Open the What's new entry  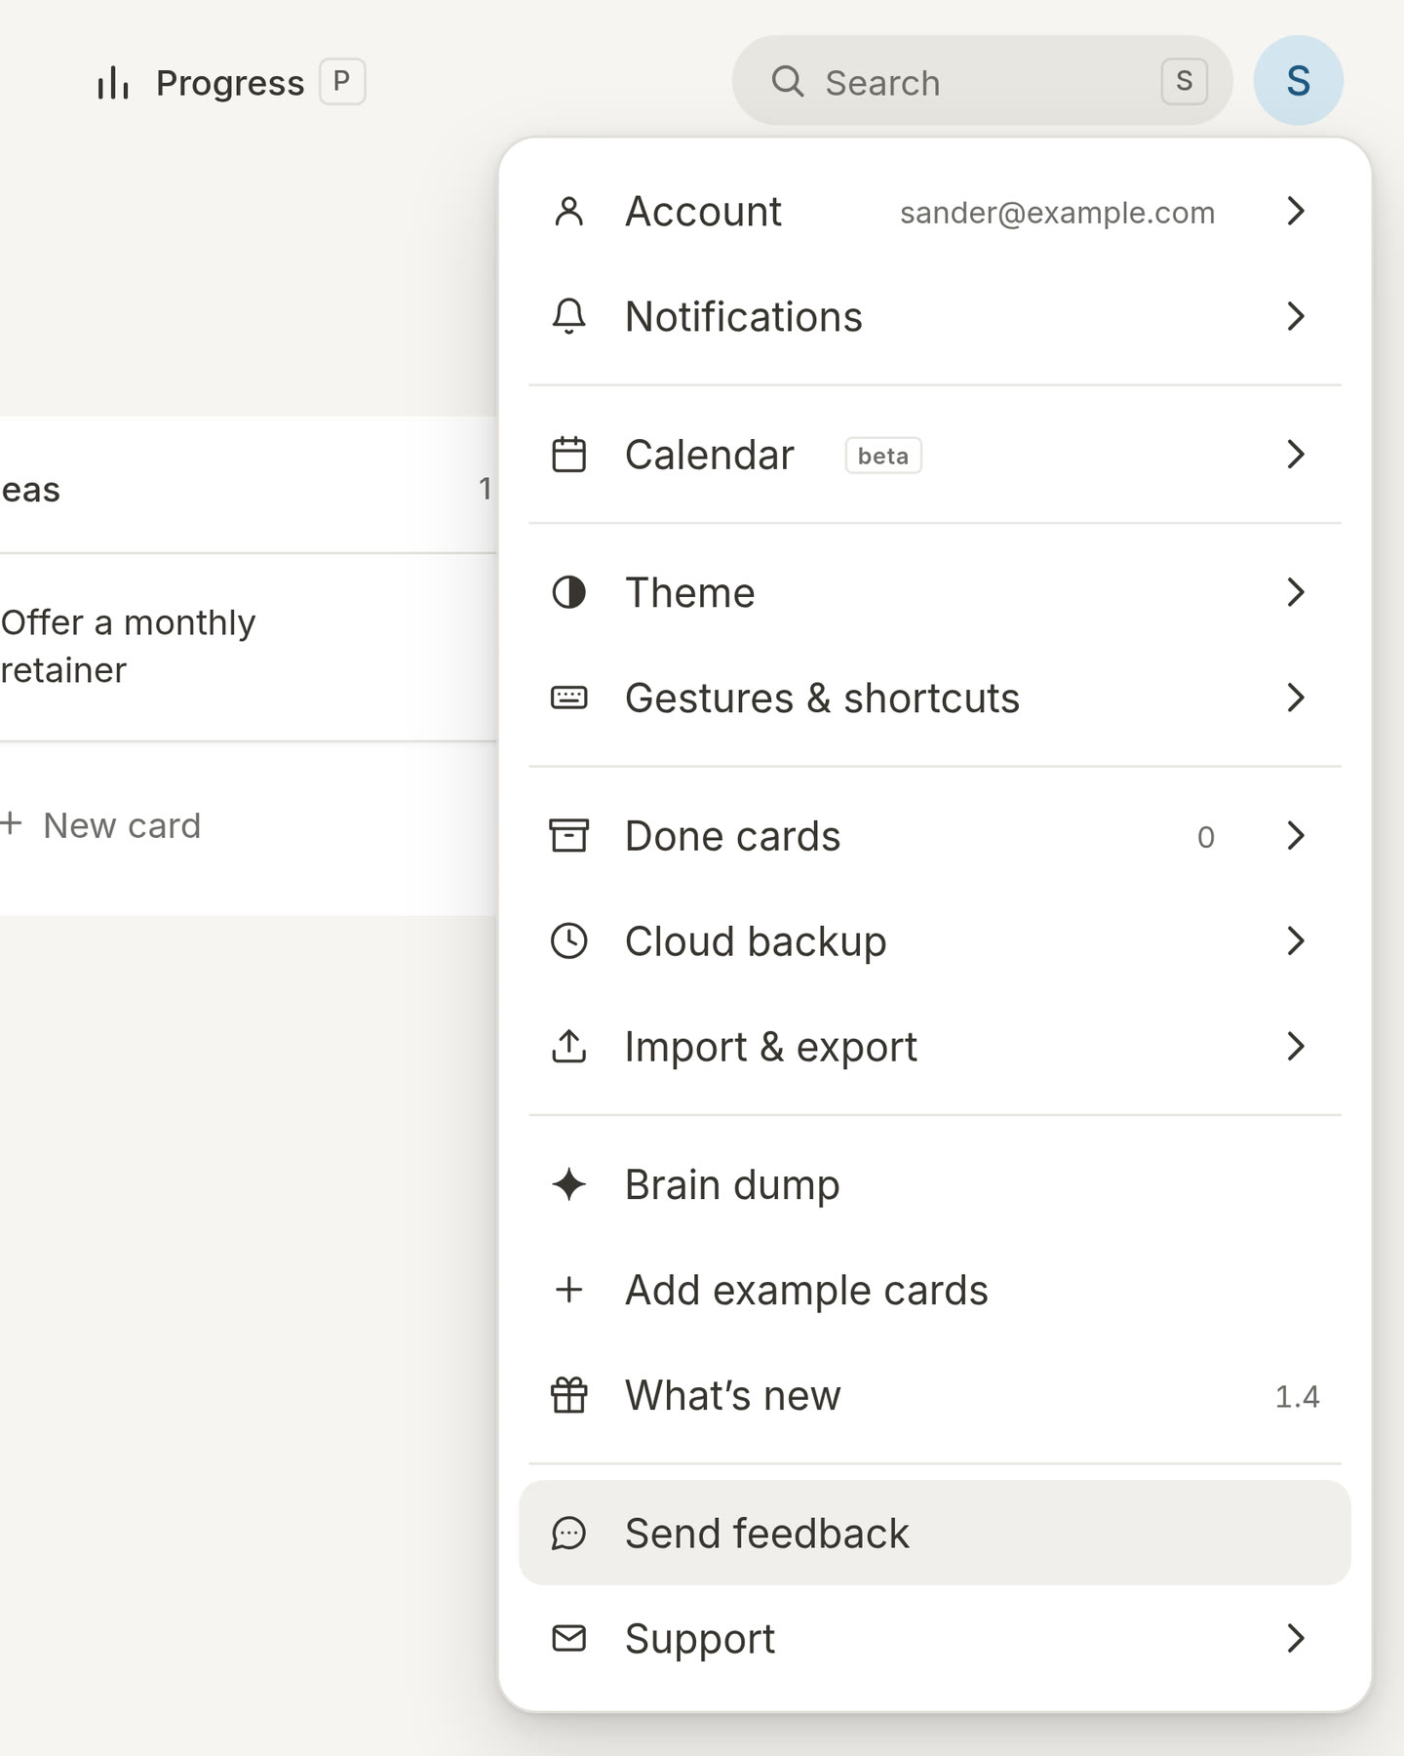coord(934,1395)
